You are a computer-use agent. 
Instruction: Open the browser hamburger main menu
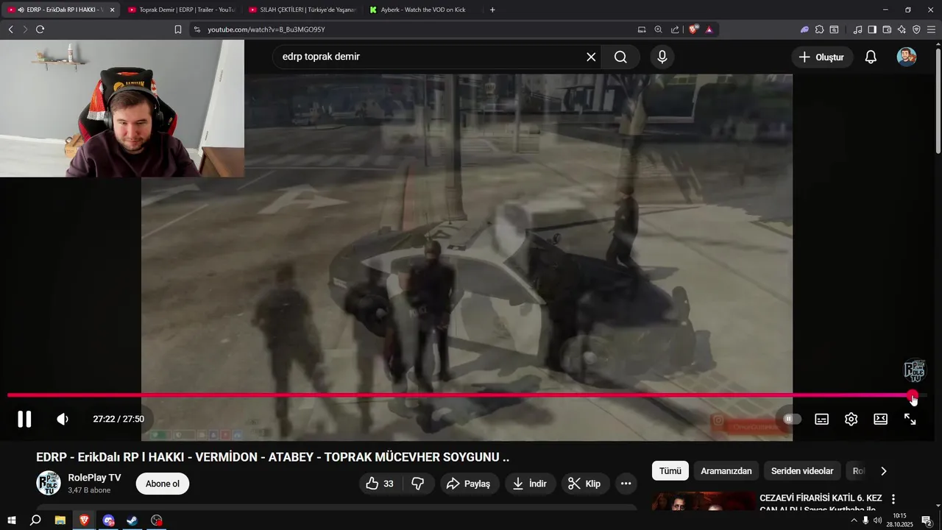931,29
